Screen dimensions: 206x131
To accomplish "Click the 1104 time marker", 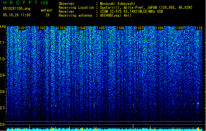I will pos(81,28).
